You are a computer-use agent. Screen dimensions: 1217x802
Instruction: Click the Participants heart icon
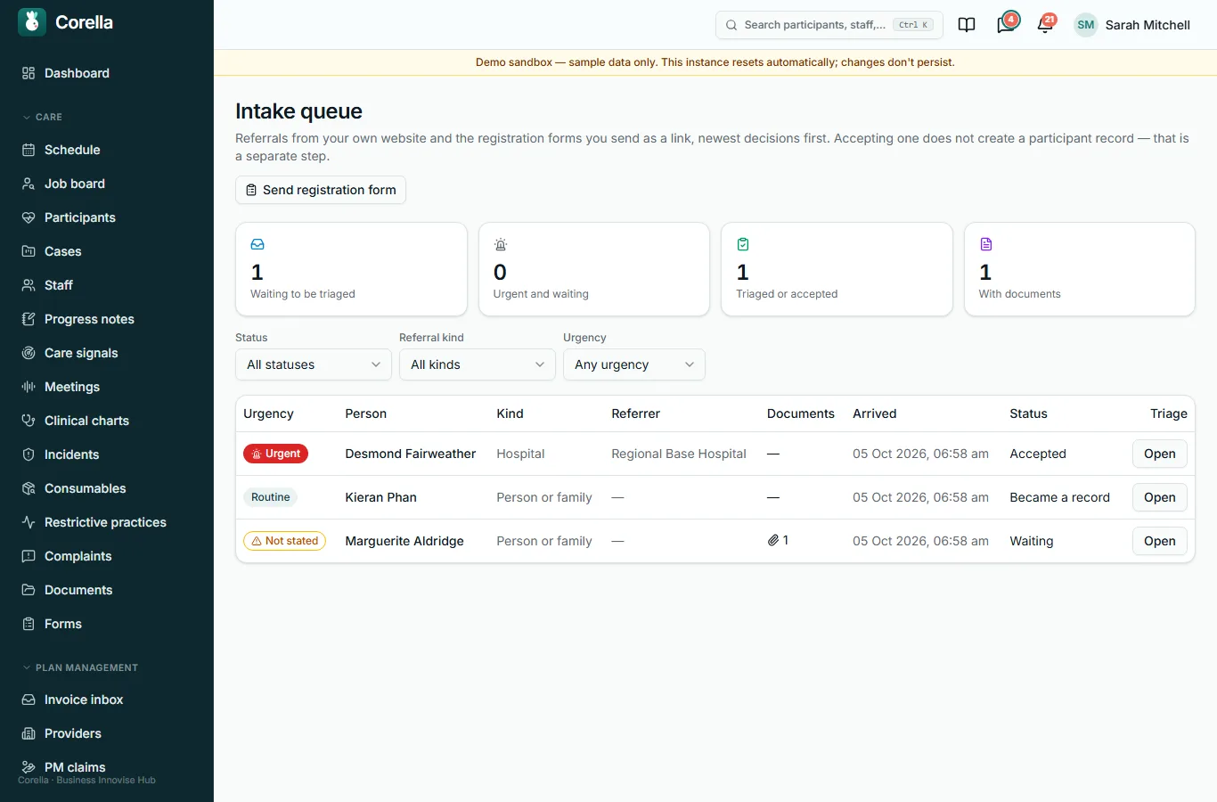click(x=29, y=217)
